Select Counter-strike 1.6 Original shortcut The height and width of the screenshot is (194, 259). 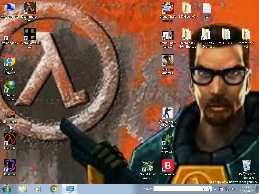pos(167,117)
